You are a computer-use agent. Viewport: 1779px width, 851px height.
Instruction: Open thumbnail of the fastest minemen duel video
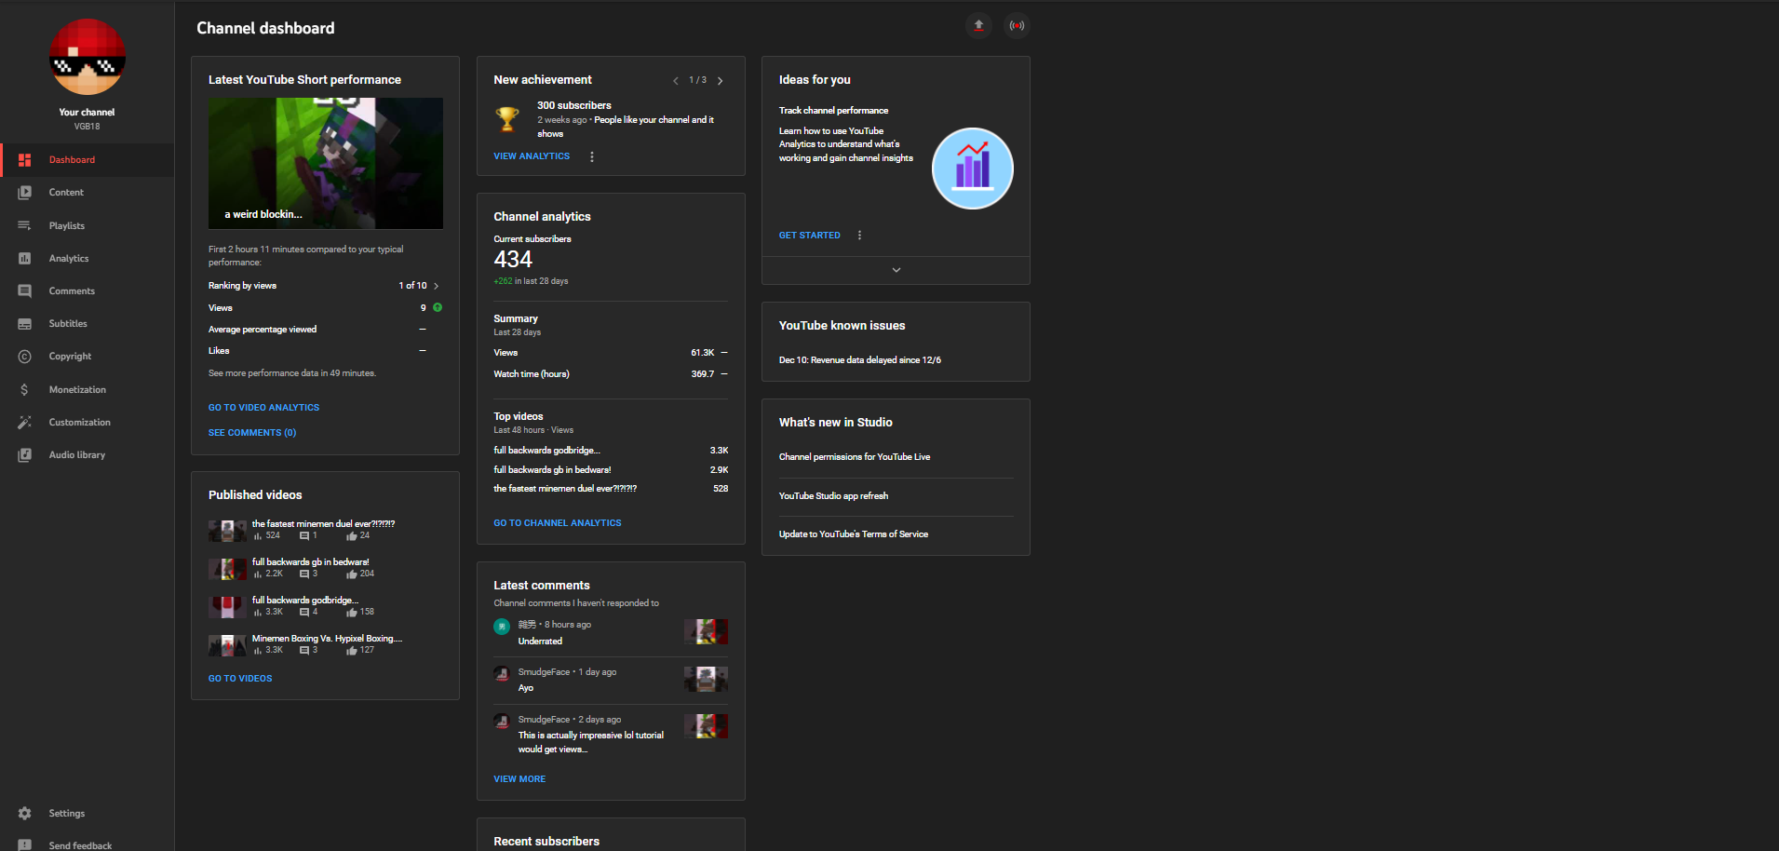coord(227,532)
